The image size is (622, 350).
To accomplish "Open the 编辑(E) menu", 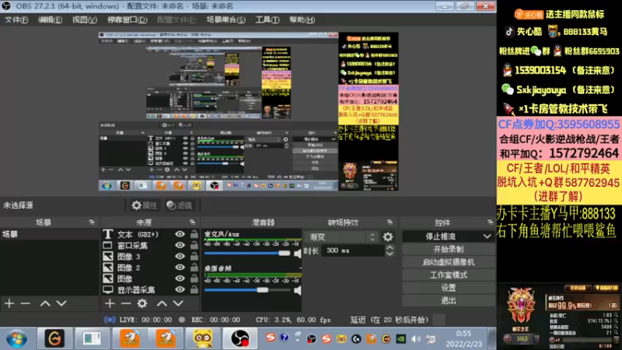I will pos(50,20).
